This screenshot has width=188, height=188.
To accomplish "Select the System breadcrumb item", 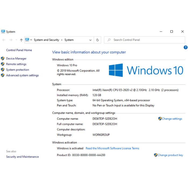I will coord(69,40).
